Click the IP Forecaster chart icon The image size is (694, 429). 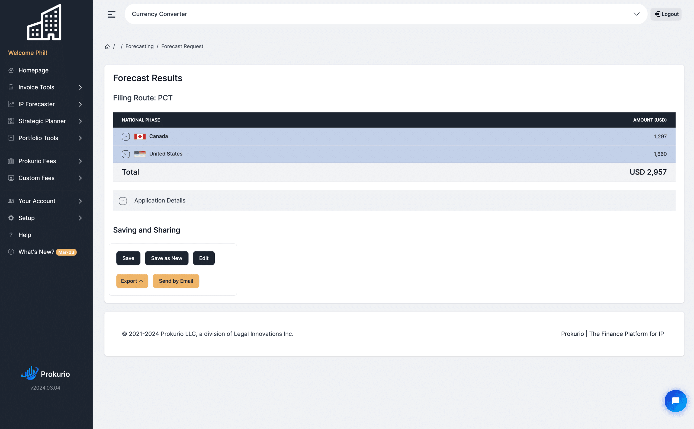[11, 104]
